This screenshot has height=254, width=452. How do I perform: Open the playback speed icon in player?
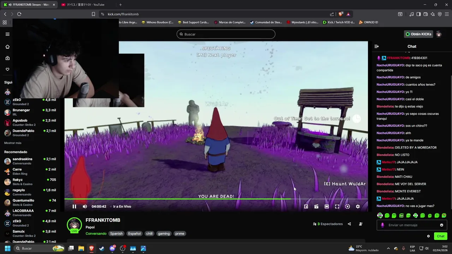pos(347,206)
